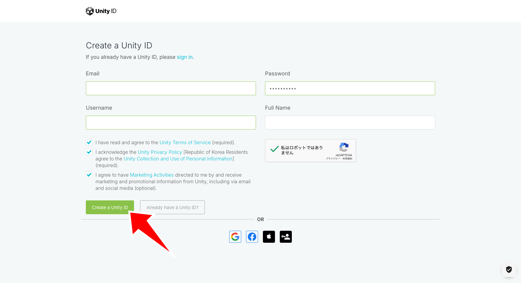Viewport: 521px width, 283px height.
Task: Choose the single sign-on key icon
Action: (x=286, y=237)
